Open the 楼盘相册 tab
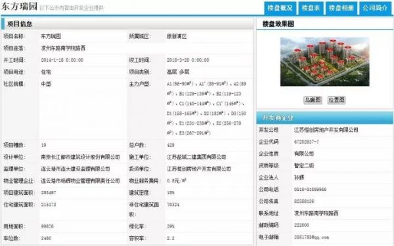The height and width of the screenshot is (246, 394). click(x=341, y=9)
